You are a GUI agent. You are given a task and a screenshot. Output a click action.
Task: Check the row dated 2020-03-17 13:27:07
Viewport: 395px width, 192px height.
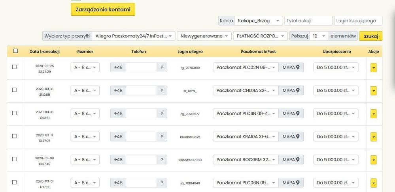(x=14, y=136)
